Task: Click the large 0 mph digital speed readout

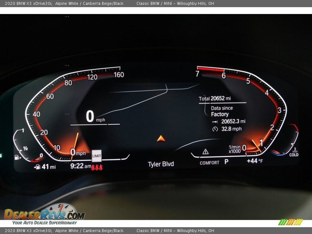Action: pos(96,116)
